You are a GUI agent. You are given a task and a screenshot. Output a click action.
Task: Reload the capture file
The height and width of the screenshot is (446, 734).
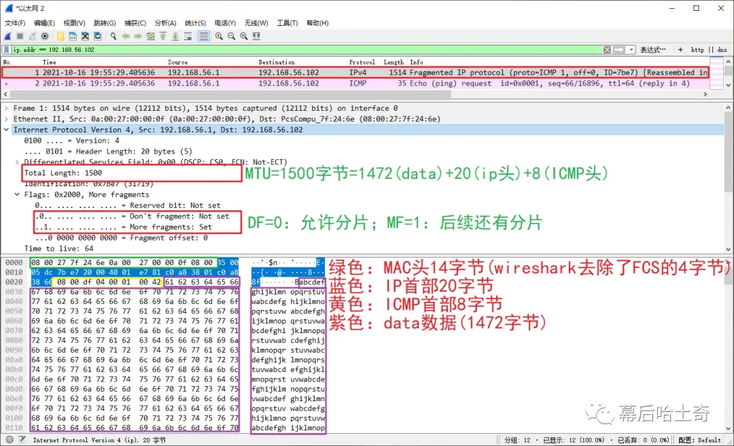tap(98, 36)
